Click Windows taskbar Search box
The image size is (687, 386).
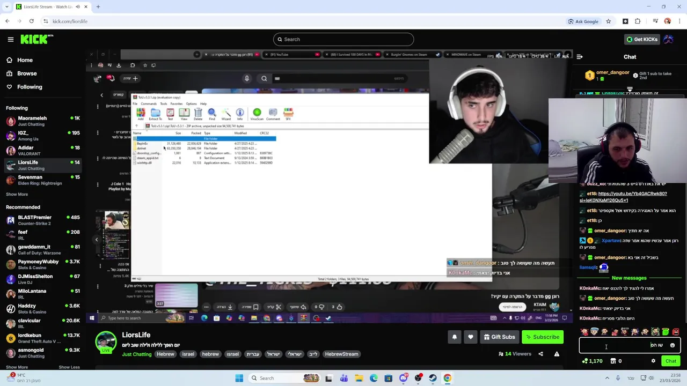tap(284, 378)
